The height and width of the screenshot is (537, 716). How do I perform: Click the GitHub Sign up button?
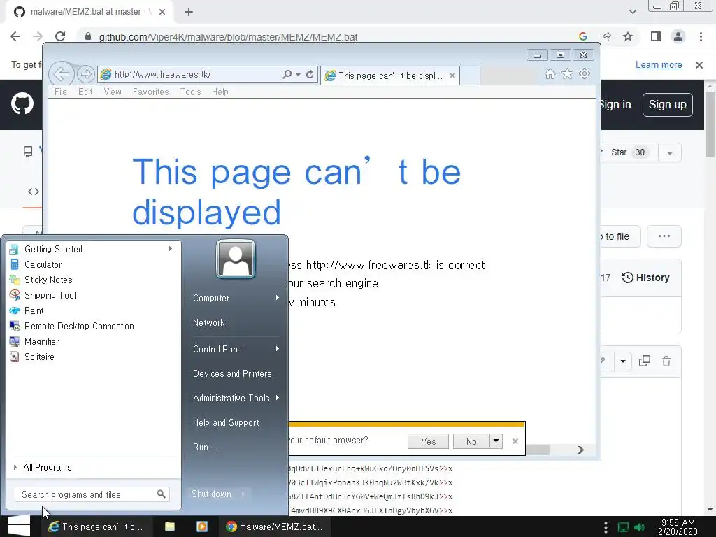667,105
